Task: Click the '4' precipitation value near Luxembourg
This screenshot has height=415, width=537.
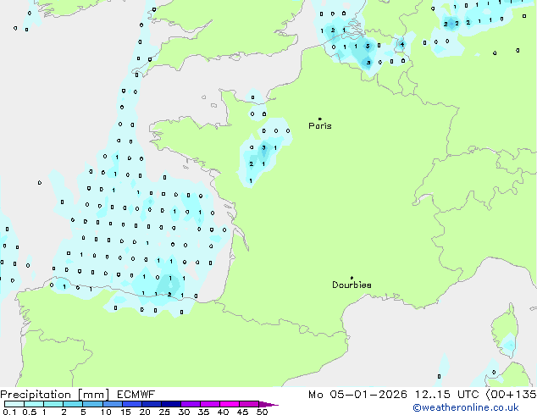Action: pyautogui.click(x=402, y=44)
